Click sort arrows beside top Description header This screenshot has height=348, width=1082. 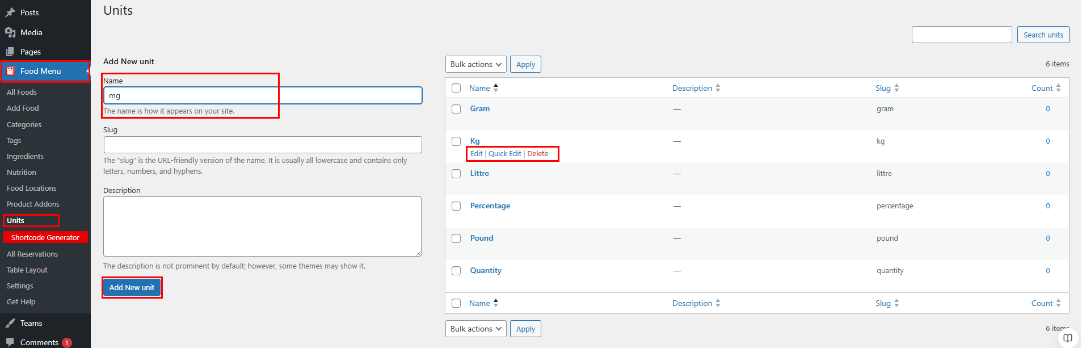coord(718,88)
